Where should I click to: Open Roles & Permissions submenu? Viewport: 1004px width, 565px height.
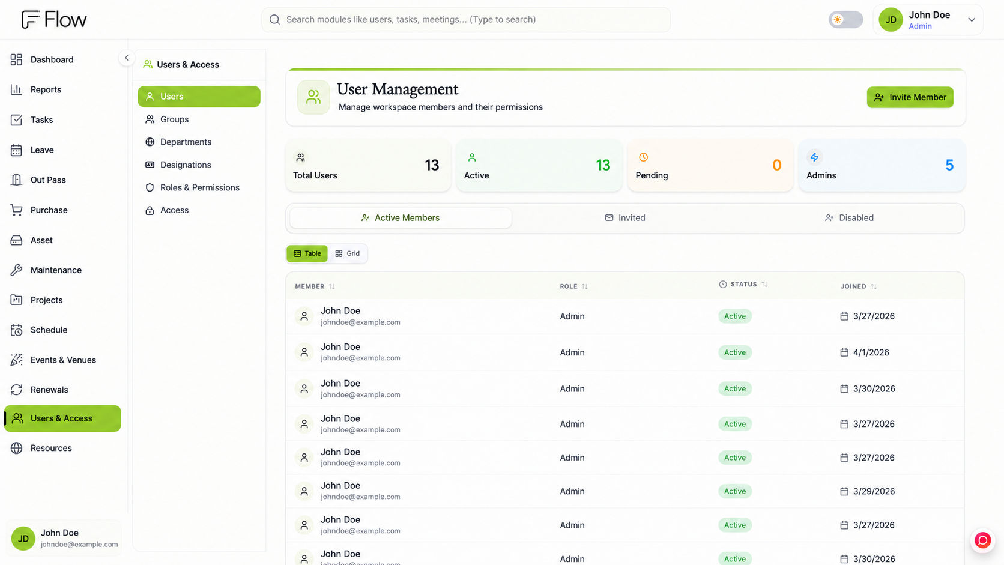[x=199, y=187]
